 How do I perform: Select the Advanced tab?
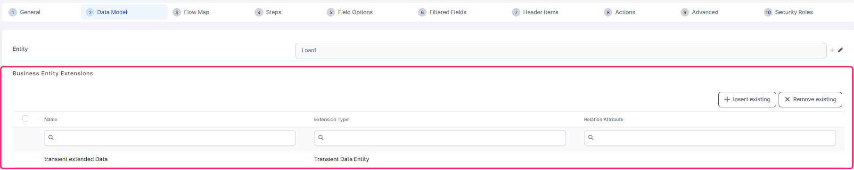tap(705, 12)
